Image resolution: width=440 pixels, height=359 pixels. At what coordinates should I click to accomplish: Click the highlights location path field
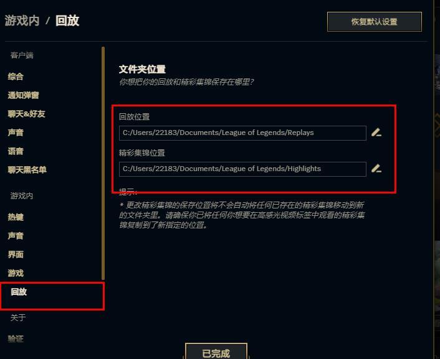click(242, 169)
